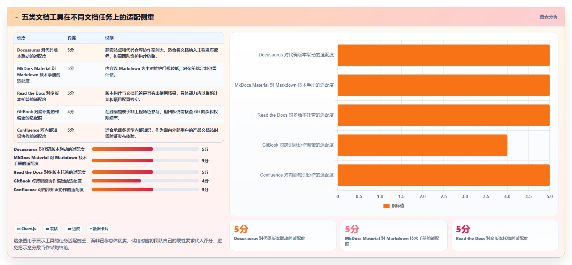The height and width of the screenshot is (265, 572).
Task: Click the Docusaurus orange bar in chart
Action: 443,55
